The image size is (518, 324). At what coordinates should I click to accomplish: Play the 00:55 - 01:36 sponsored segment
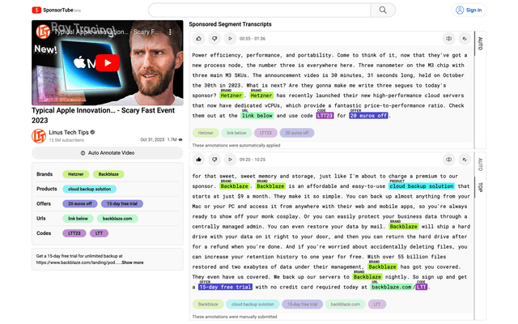[x=230, y=39]
